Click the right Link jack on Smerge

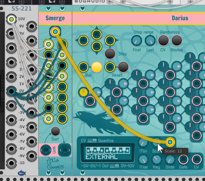(x=65, y=150)
